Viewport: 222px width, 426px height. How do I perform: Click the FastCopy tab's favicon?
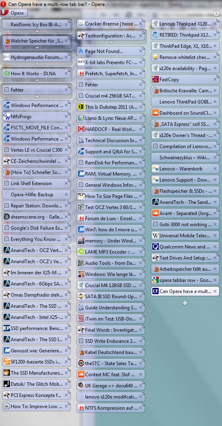click(x=156, y=79)
